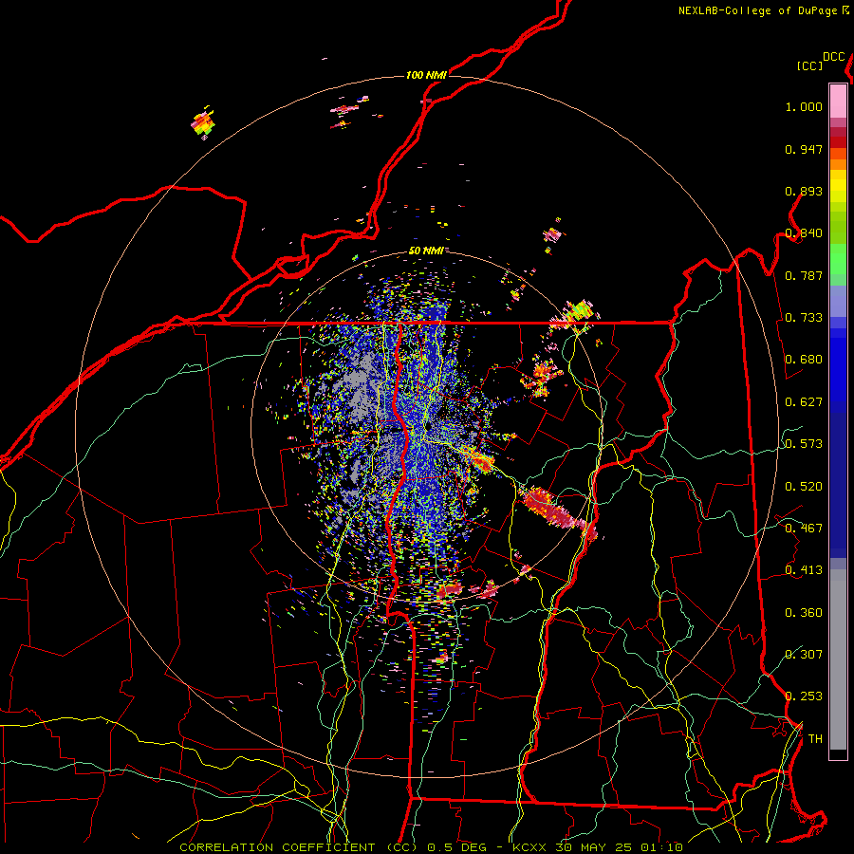Click the 0.733 scale value
854x854 pixels.
[x=804, y=318]
